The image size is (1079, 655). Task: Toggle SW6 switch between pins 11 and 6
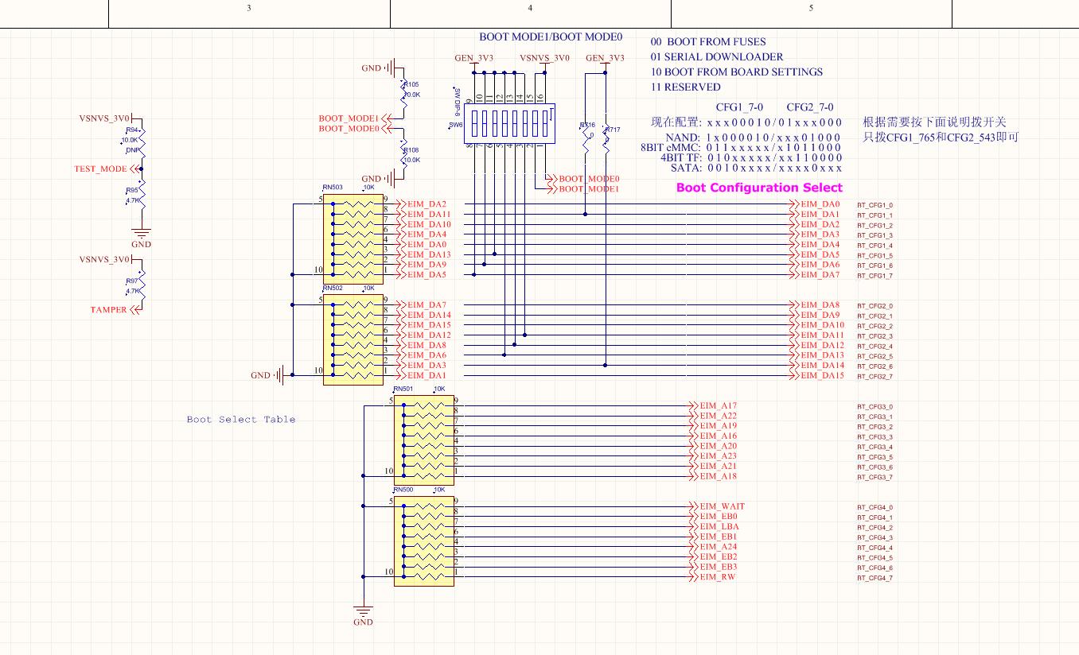[493, 123]
